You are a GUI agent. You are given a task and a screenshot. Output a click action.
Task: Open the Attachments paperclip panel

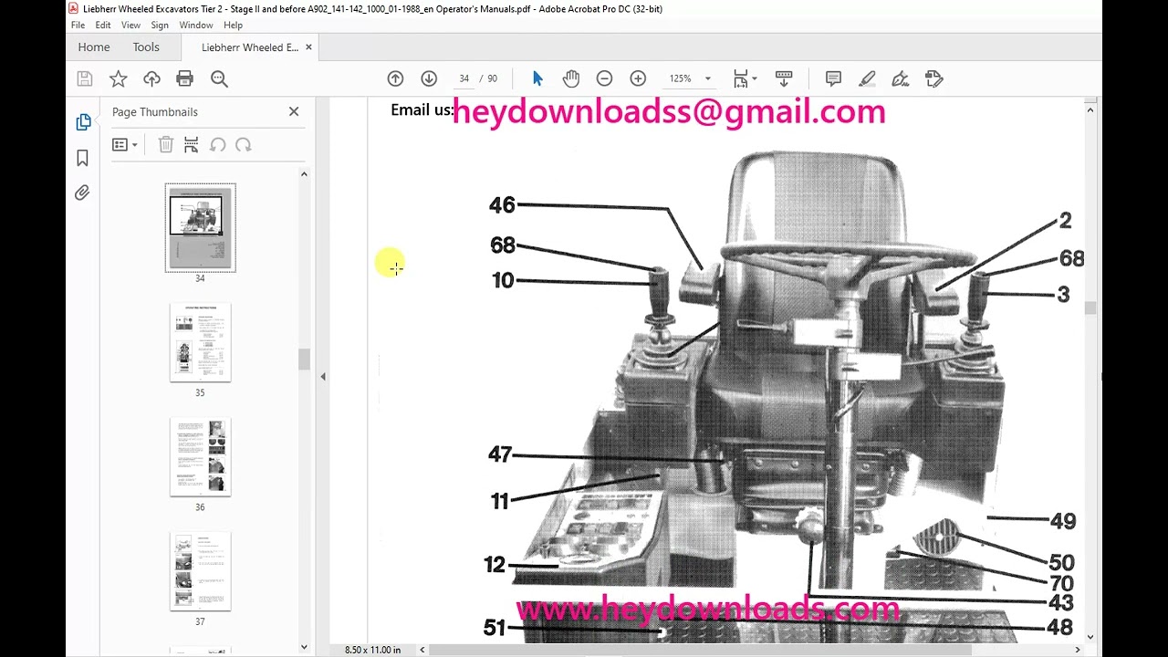pos(82,193)
